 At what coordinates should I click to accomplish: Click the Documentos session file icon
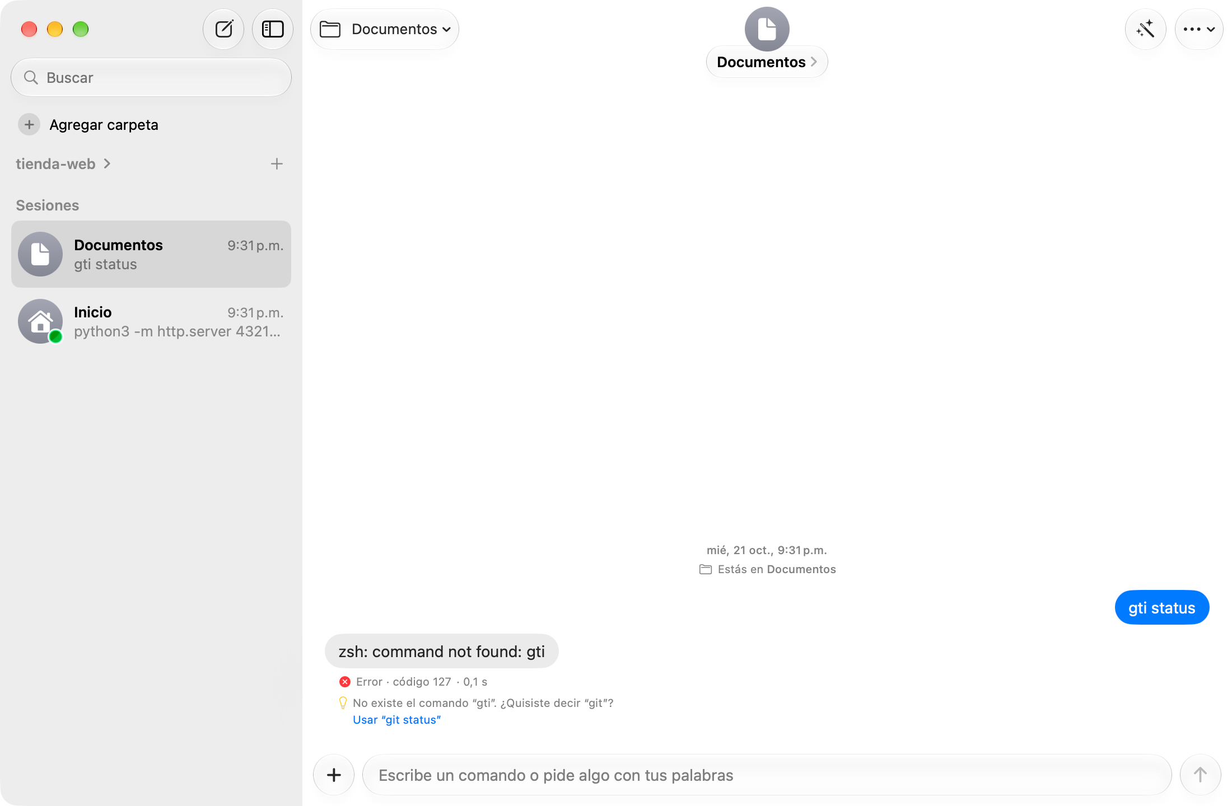click(x=40, y=254)
